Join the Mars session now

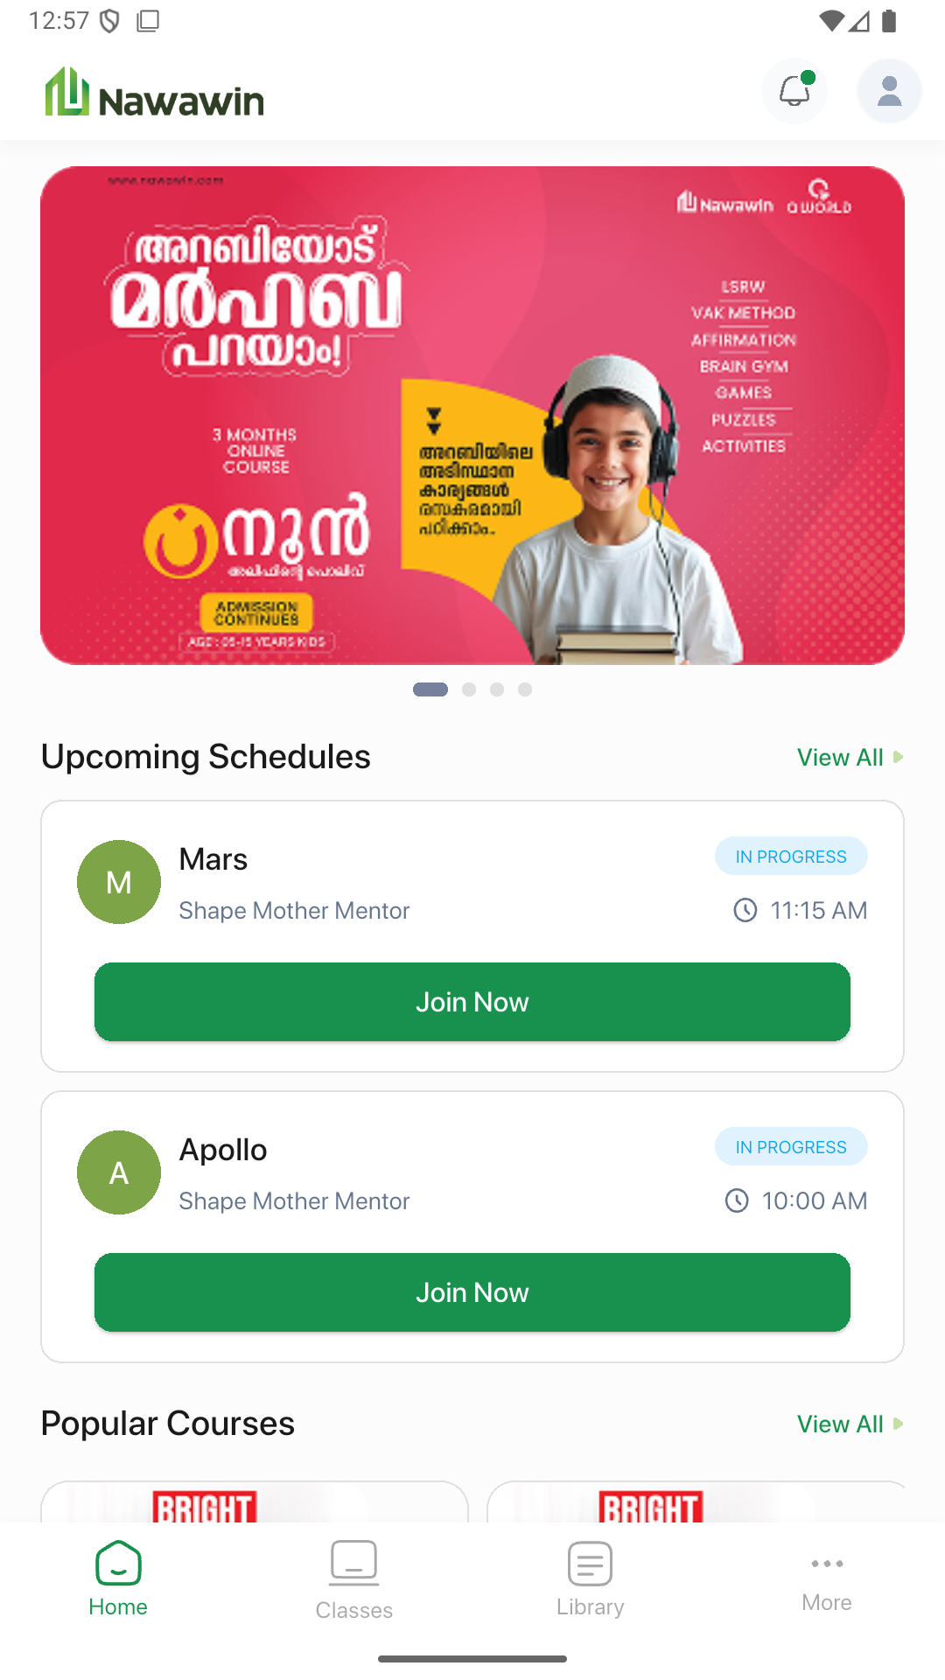(472, 1002)
